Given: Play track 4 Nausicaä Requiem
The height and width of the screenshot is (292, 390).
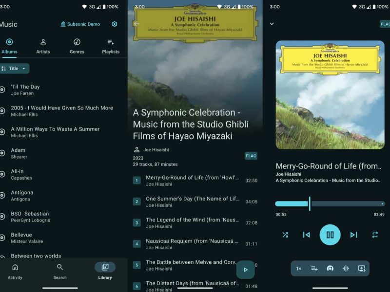Looking at the screenshot, I should [x=195, y=244].
